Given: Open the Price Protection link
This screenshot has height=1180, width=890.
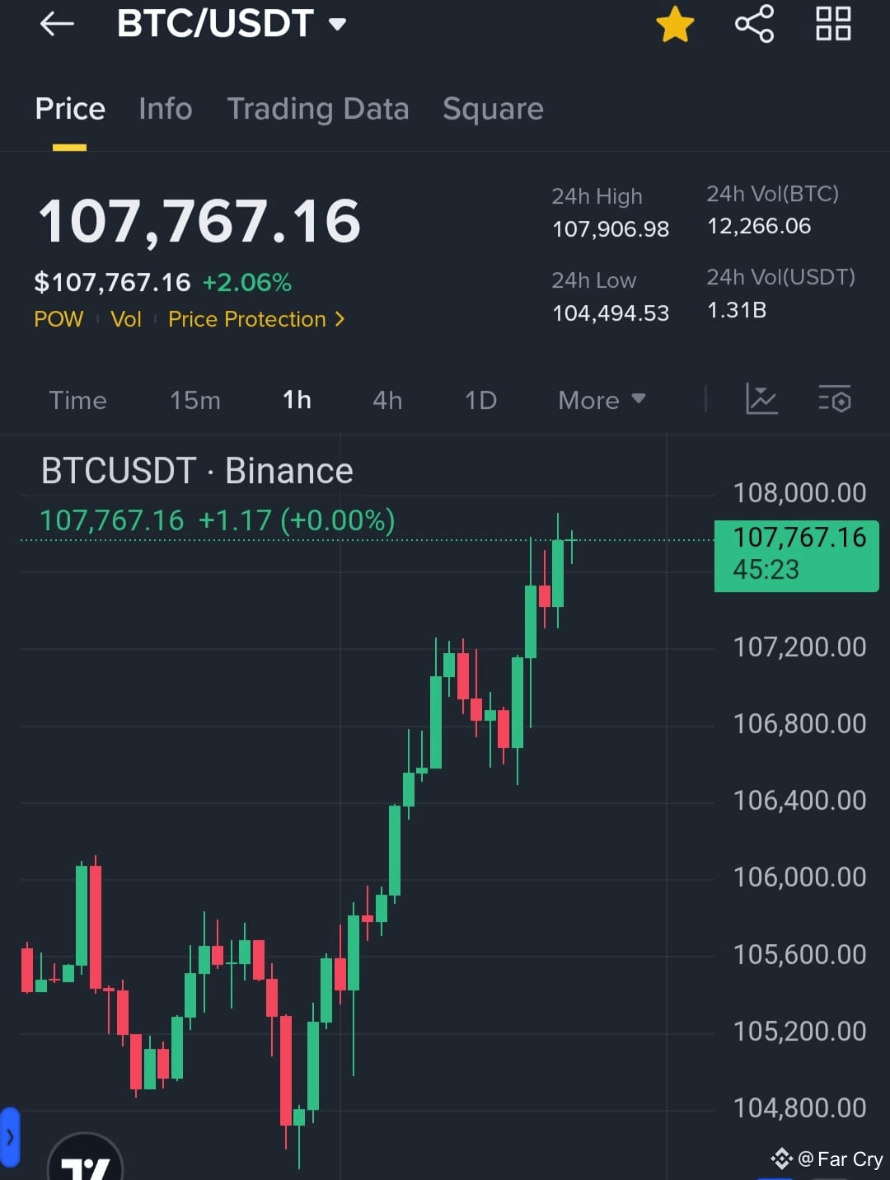Looking at the screenshot, I should (256, 319).
